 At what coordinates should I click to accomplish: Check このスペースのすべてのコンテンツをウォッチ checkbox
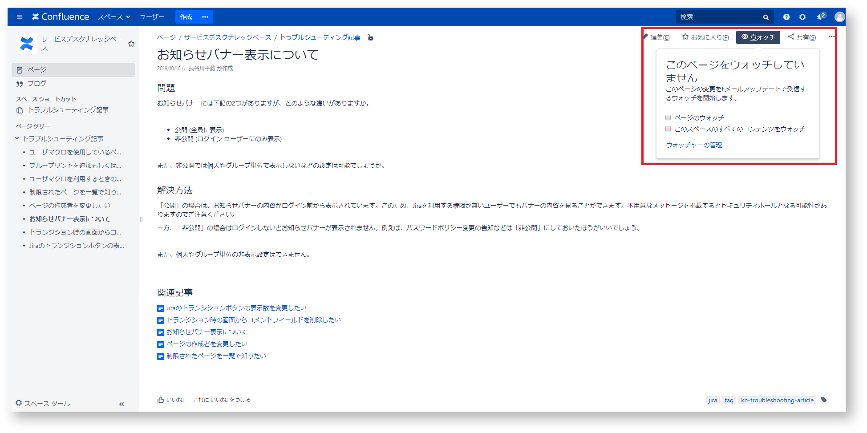[668, 129]
